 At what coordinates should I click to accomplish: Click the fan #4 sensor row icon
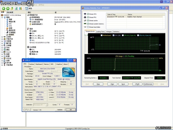point(30,54)
